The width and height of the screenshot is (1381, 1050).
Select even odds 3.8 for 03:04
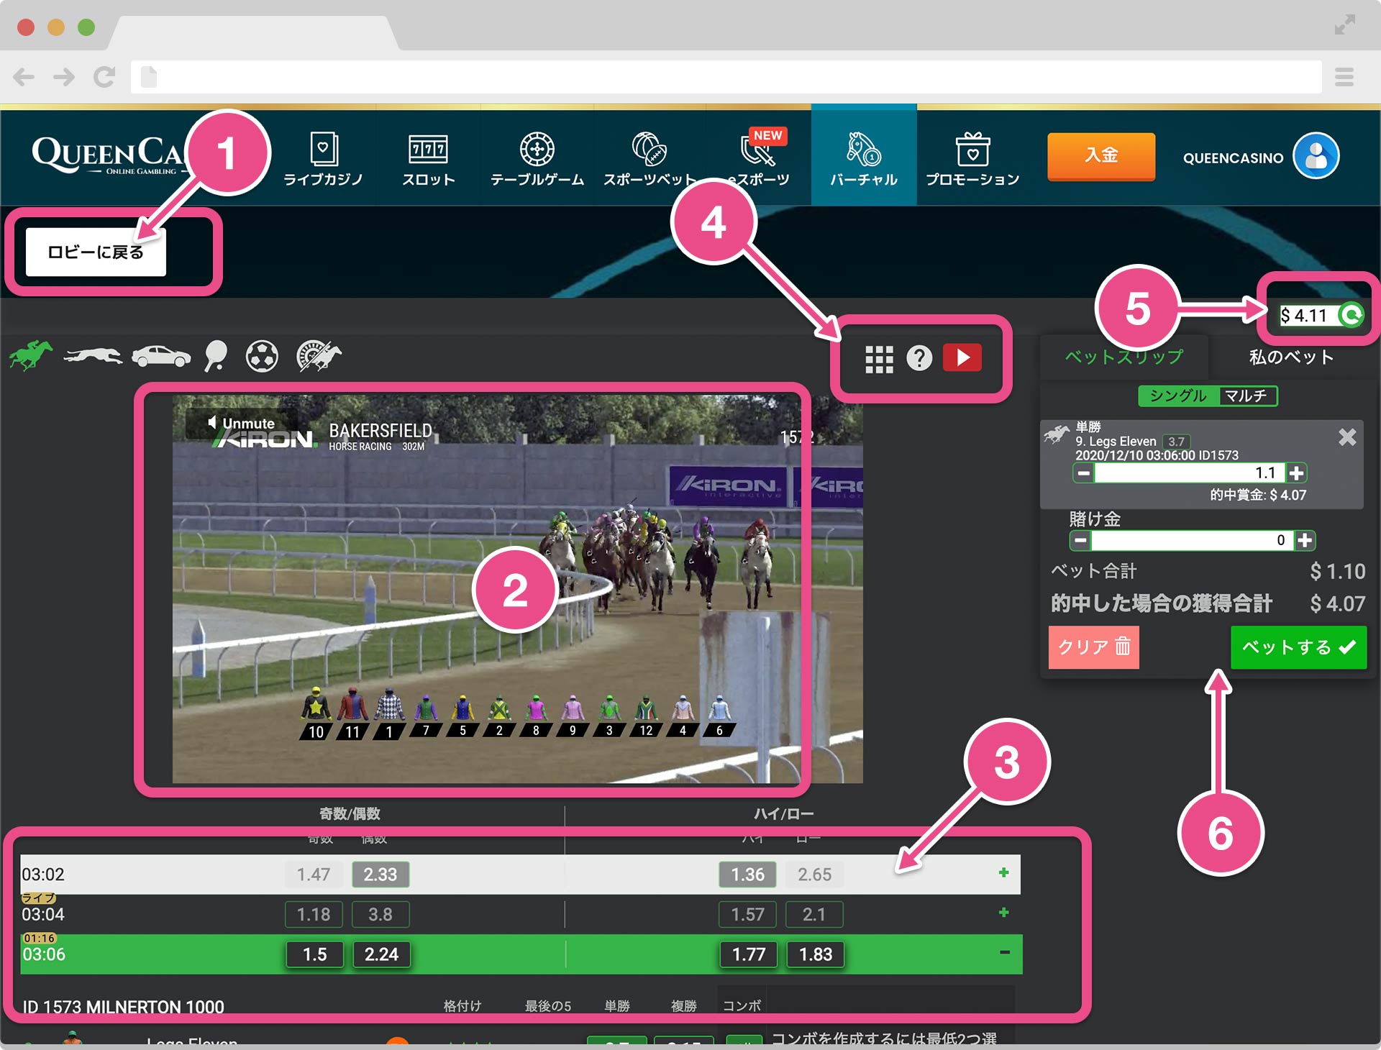[380, 915]
